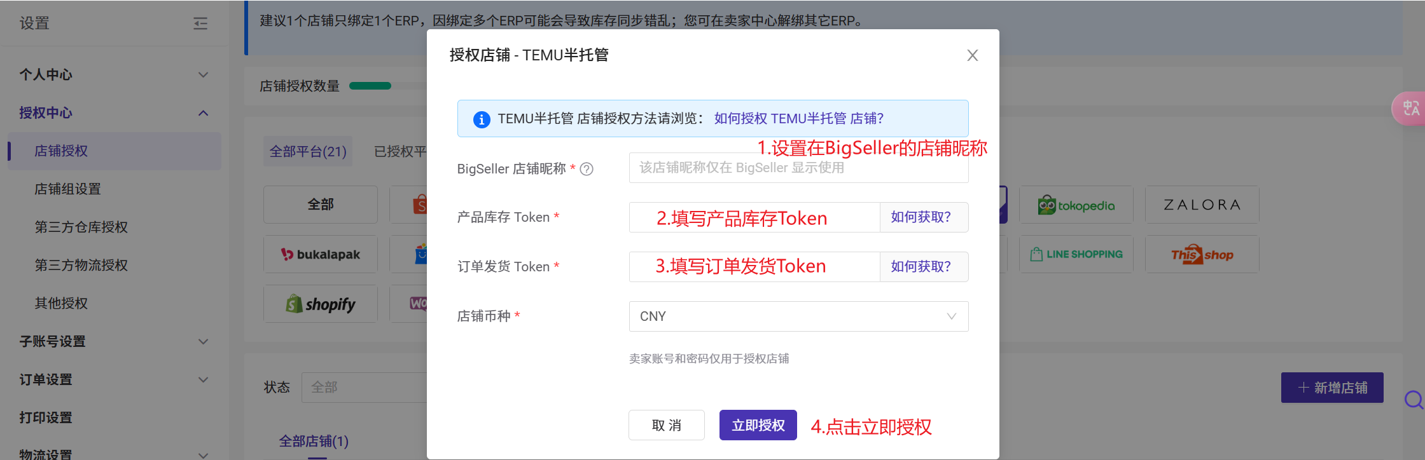Click the info icon in the dialog banner
This screenshot has width=1425, height=460.
pyautogui.click(x=482, y=119)
